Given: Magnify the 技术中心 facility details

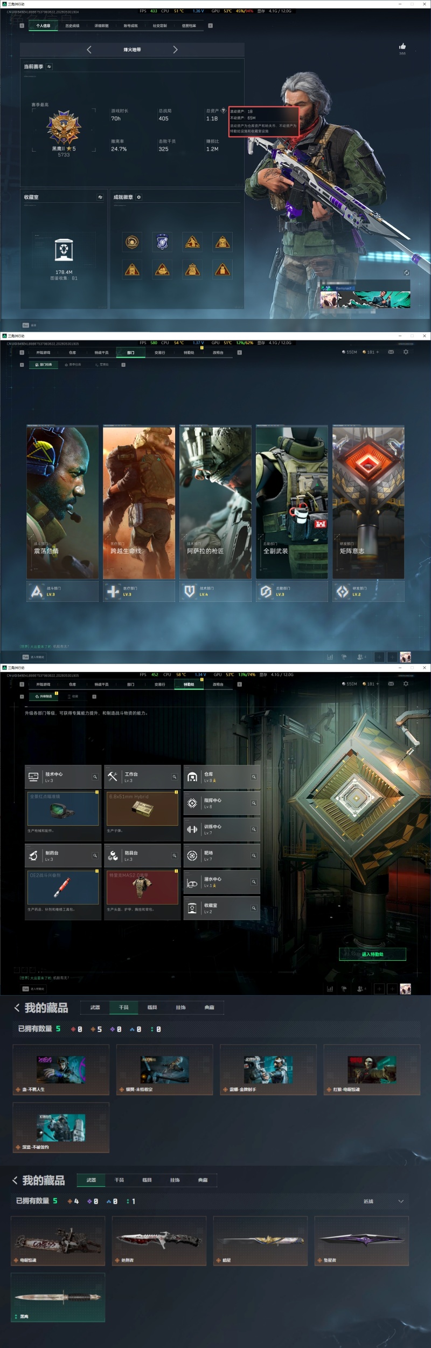Looking at the screenshot, I should pos(95,777).
